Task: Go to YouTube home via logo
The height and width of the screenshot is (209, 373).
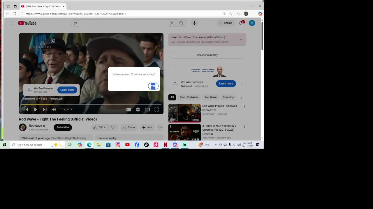Action: (27, 23)
